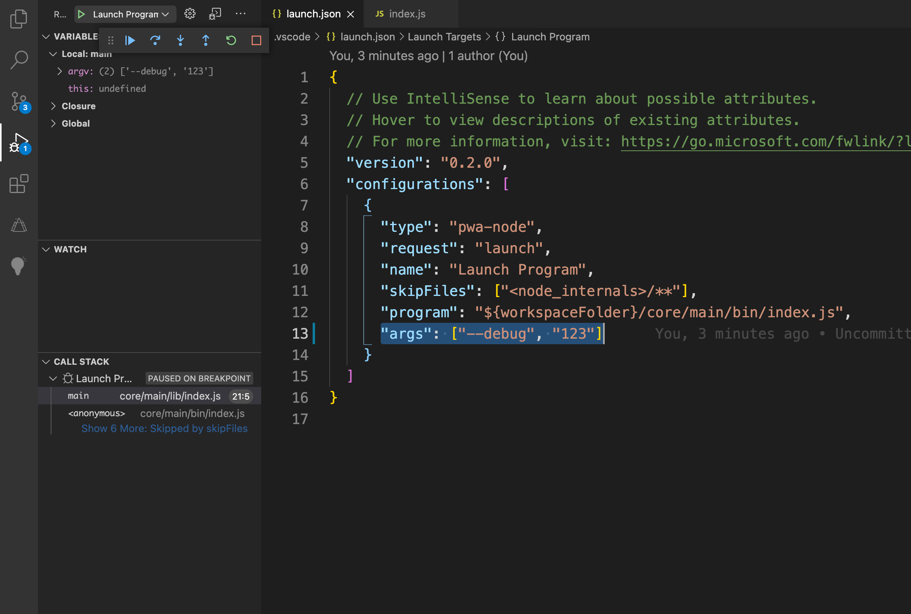Click the "skipFiles" key on line 11
Image resolution: width=911 pixels, height=614 pixels.
coord(427,291)
